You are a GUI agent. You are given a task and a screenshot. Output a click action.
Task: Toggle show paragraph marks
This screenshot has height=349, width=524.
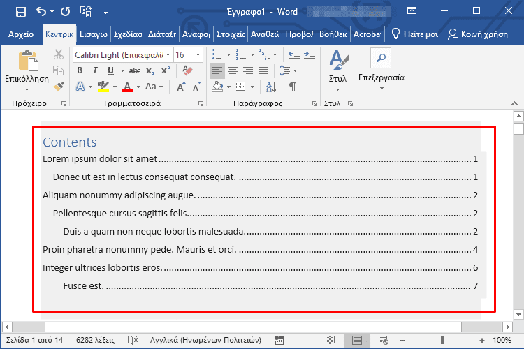(x=293, y=87)
